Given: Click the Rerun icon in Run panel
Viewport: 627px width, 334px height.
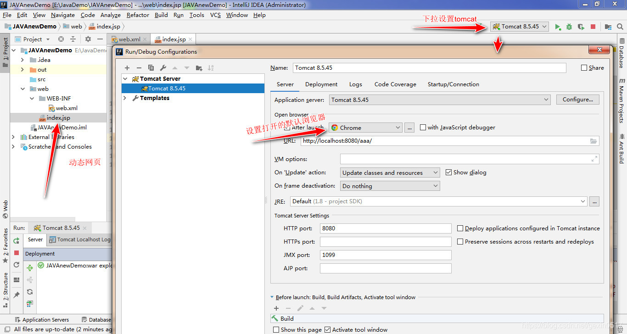Looking at the screenshot, I should 17,240.
